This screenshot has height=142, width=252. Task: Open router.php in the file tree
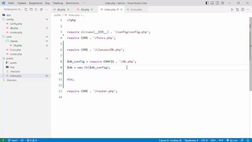(x=16, y=54)
